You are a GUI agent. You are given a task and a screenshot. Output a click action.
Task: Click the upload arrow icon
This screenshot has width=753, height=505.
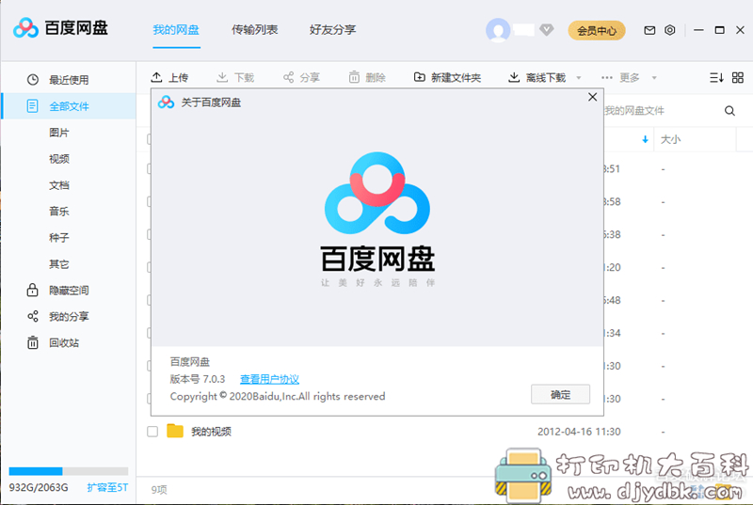pos(156,77)
